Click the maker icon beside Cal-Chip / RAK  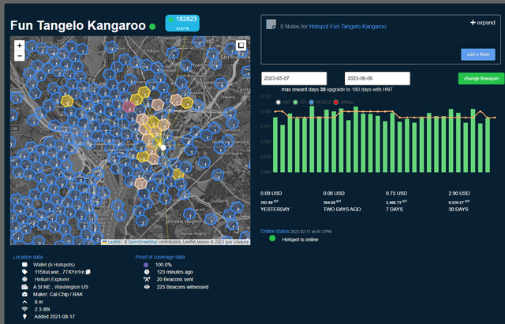click(x=24, y=294)
